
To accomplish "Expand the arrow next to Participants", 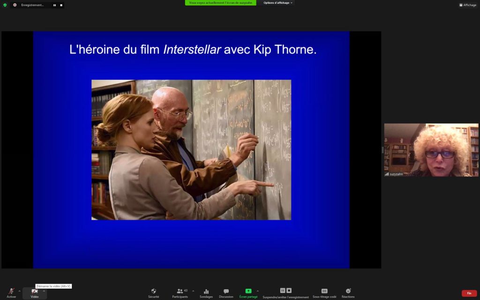I will pyautogui.click(x=193, y=291).
